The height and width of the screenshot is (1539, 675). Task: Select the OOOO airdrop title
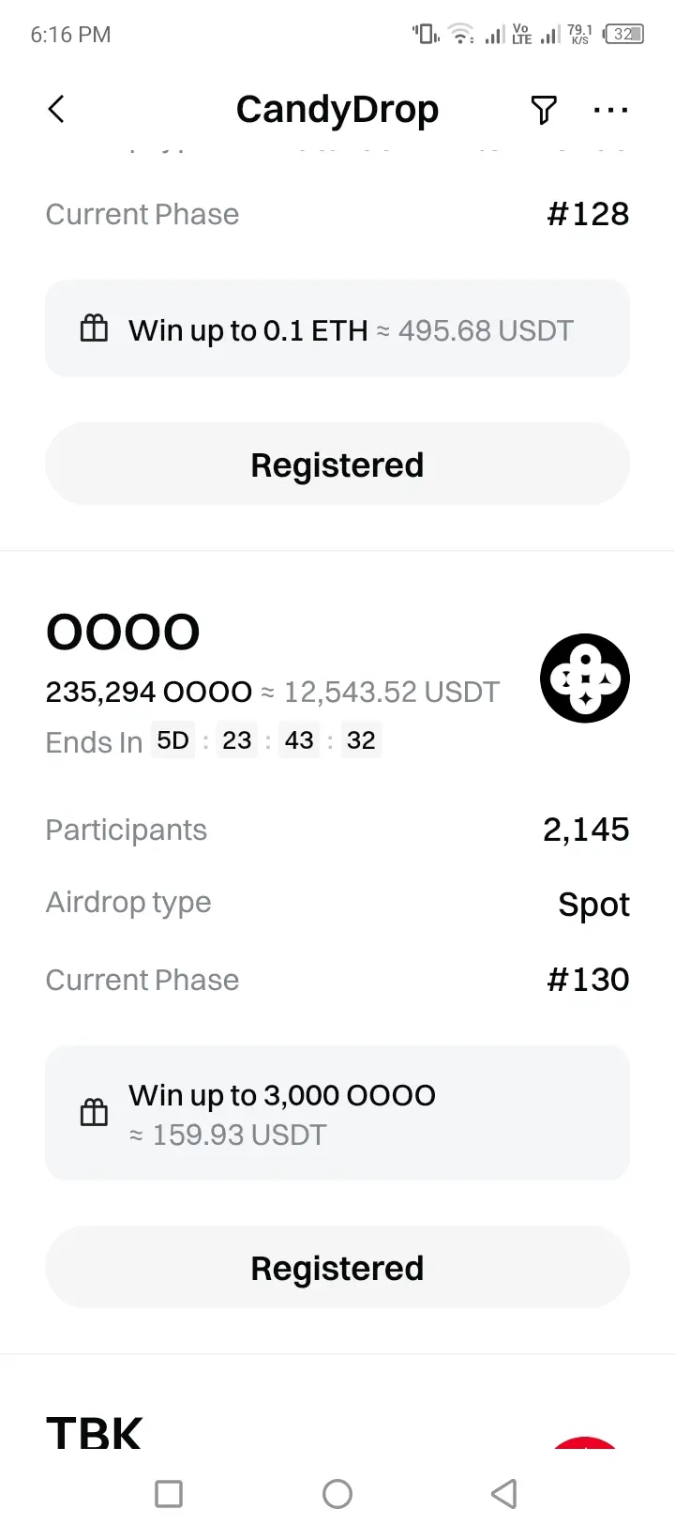coord(123,632)
